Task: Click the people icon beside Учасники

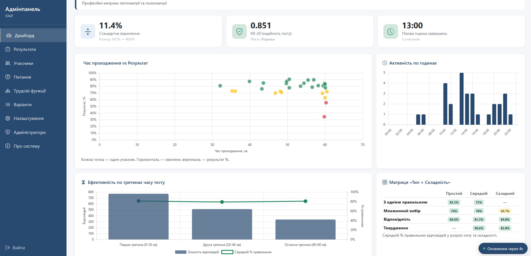Action: [x=8, y=63]
